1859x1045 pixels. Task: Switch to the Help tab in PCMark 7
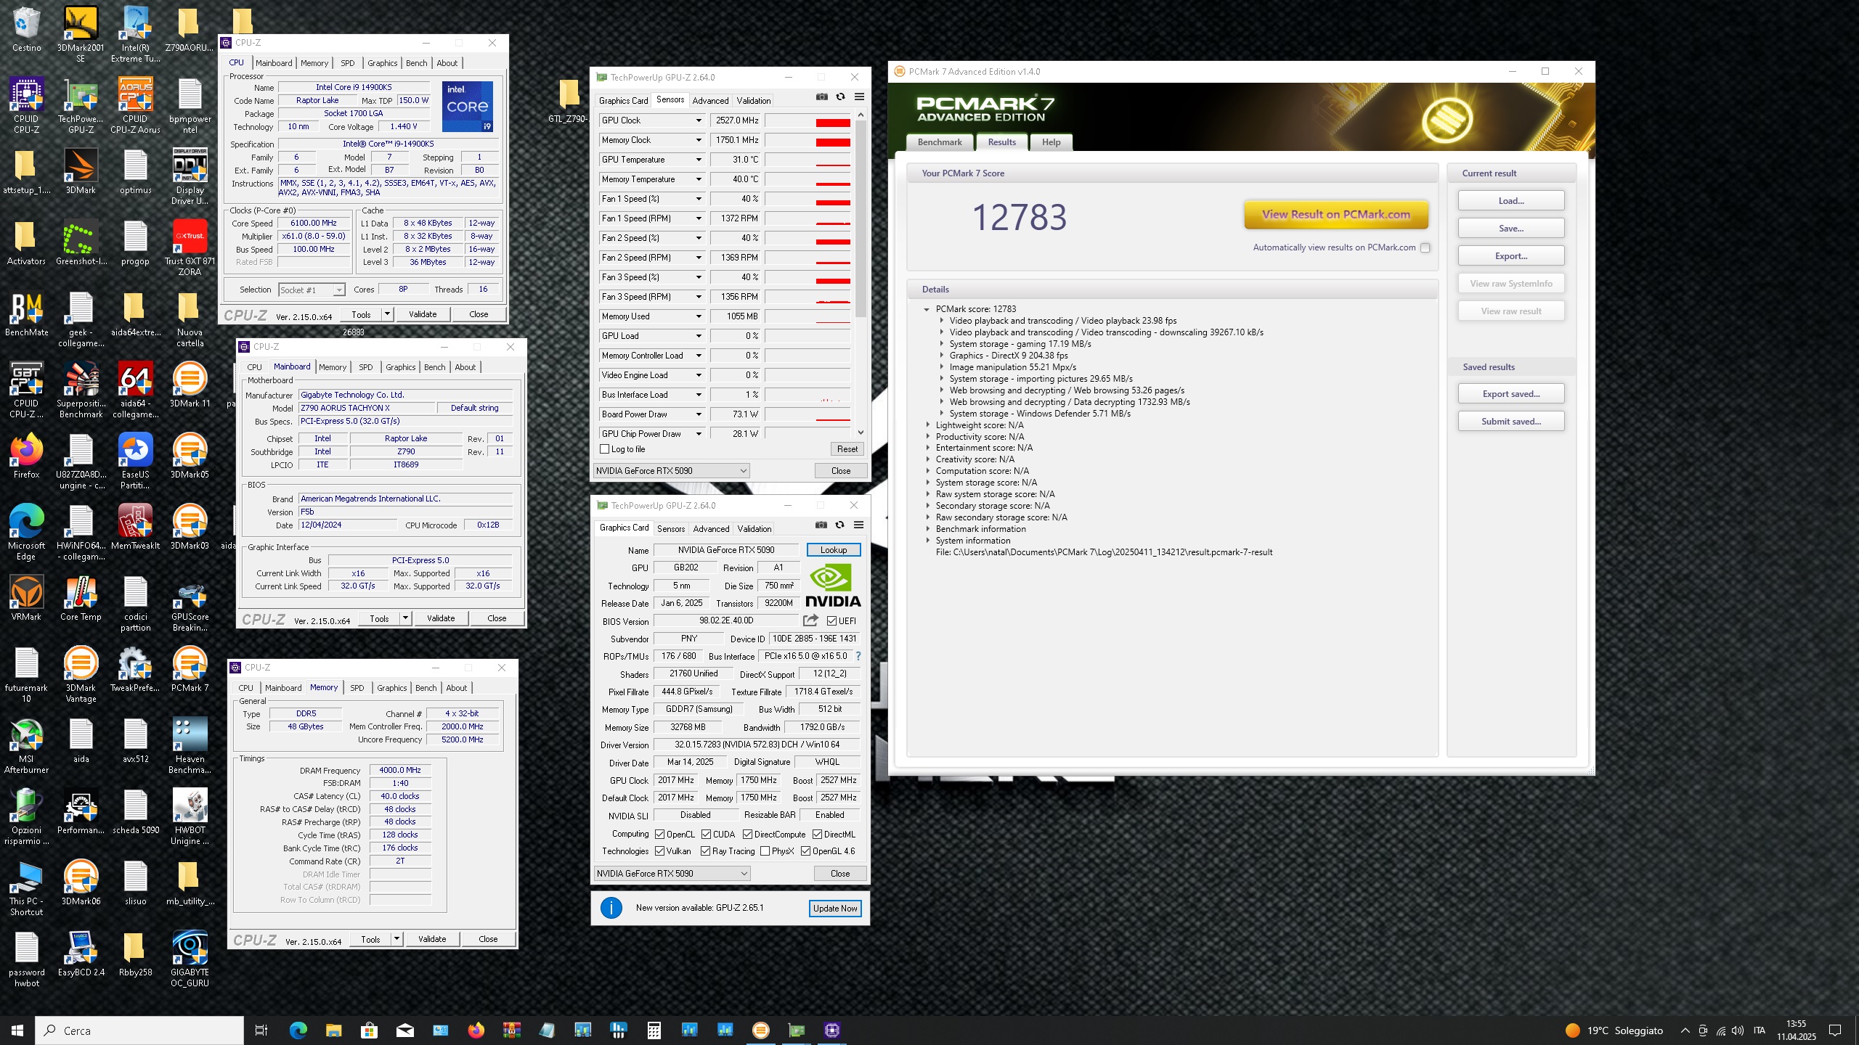click(1051, 142)
